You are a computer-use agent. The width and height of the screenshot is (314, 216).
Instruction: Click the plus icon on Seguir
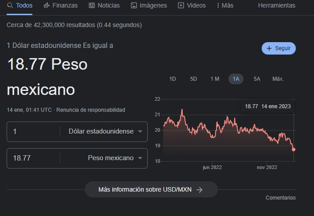point(269,48)
